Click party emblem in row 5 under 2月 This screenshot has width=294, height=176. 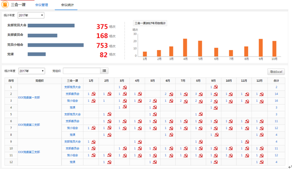click(x=109, y=114)
